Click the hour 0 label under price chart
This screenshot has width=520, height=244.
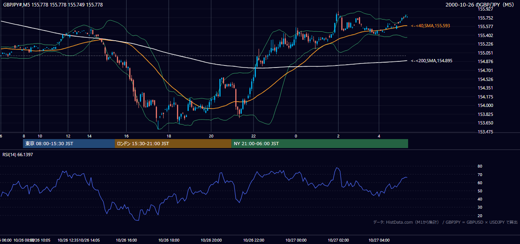296,136
